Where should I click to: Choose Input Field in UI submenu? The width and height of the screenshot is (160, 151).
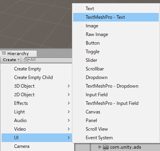[116, 95]
